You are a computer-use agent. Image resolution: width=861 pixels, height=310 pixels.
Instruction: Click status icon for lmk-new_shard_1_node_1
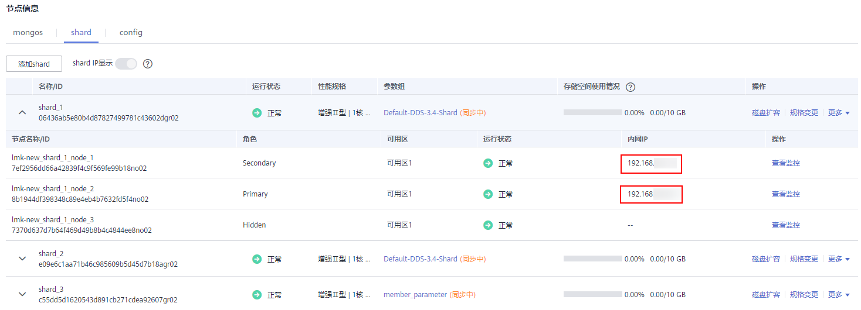(x=488, y=163)
